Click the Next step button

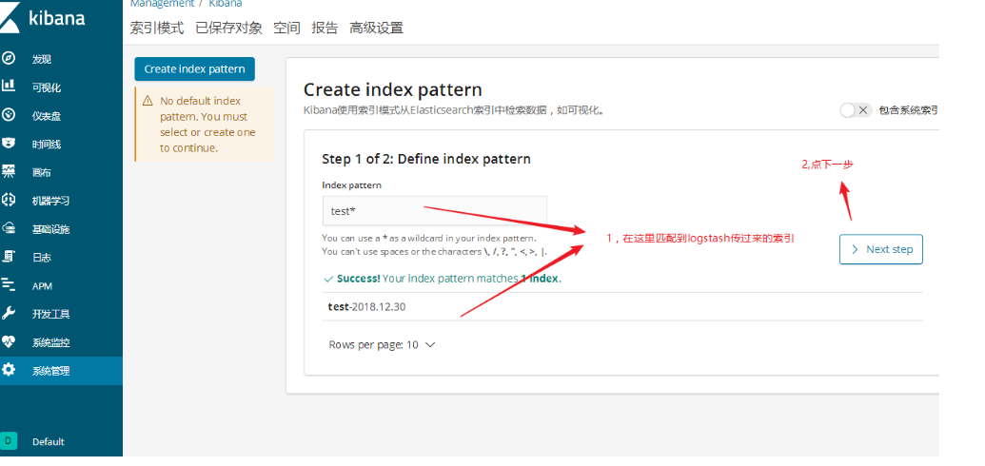(880, 249)
